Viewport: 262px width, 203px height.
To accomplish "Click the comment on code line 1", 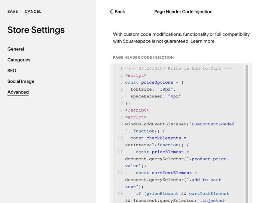I will (x=178, y=68).
